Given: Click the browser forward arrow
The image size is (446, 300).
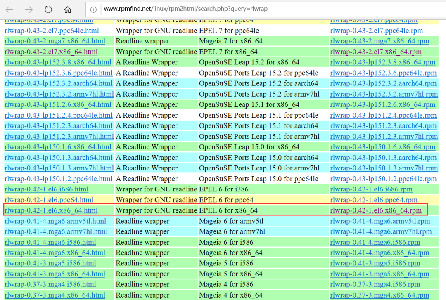Looking at the screenshot, I should [x=28, y=9].
